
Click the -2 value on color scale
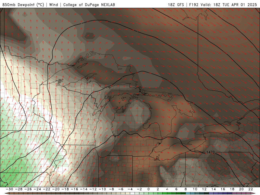coord(139,189)
